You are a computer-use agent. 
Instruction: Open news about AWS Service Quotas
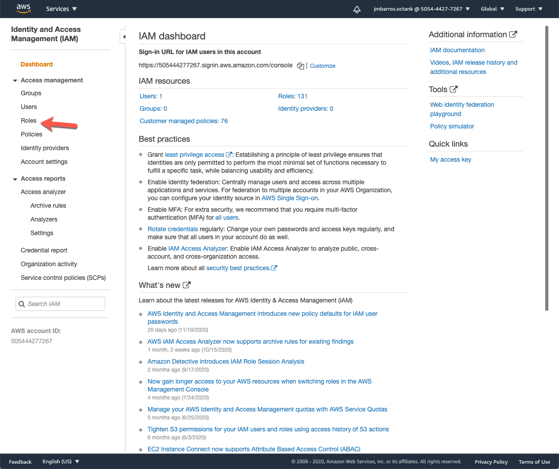(267, 409)
